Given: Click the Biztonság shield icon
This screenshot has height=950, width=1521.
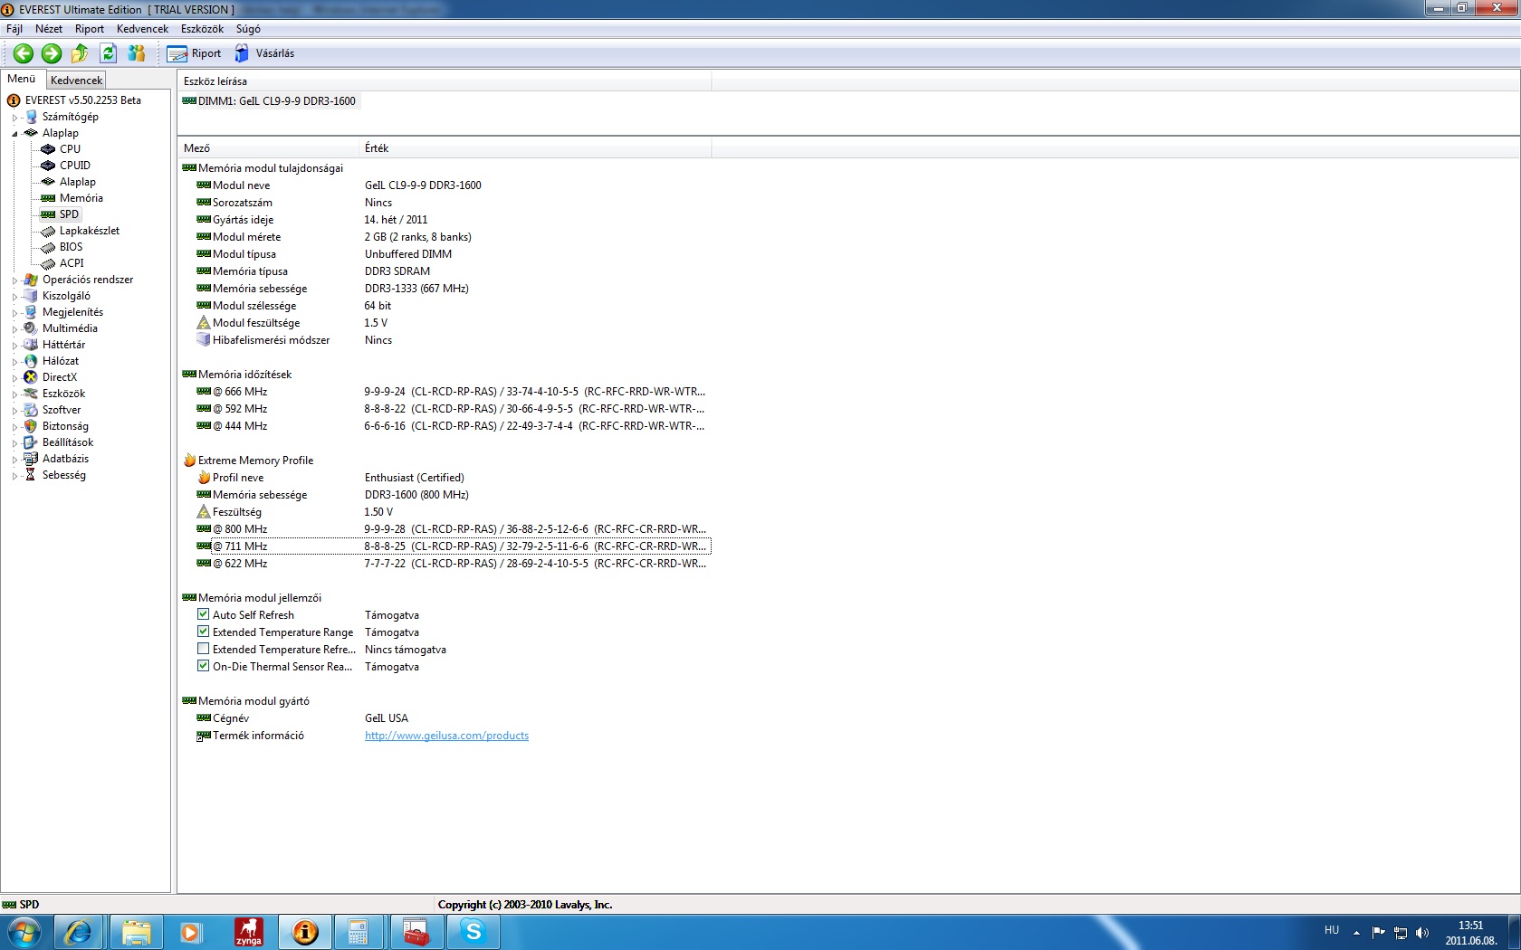Looking at the screenshot, I should tap(31, 426).
